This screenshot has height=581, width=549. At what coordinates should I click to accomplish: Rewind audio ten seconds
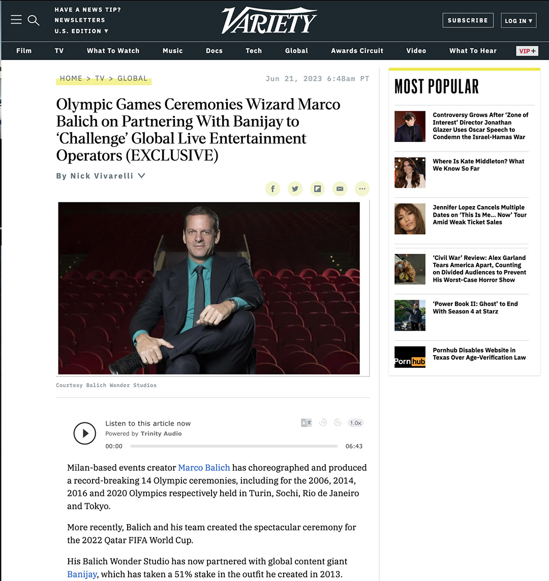[323, 422]
